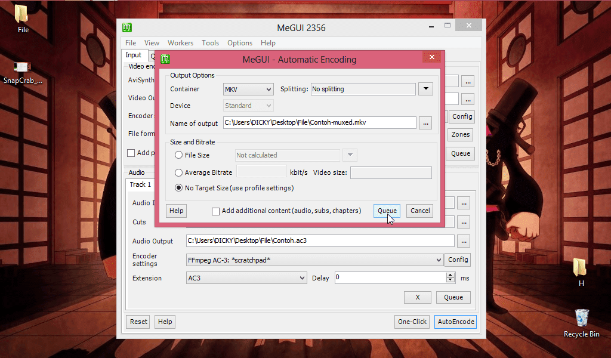611x358 pixels.
Task: Open the Workers menu
Action: click(180, 43)
